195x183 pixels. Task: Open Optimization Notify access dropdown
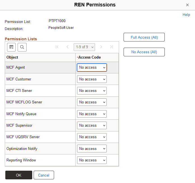pos(92,149)
